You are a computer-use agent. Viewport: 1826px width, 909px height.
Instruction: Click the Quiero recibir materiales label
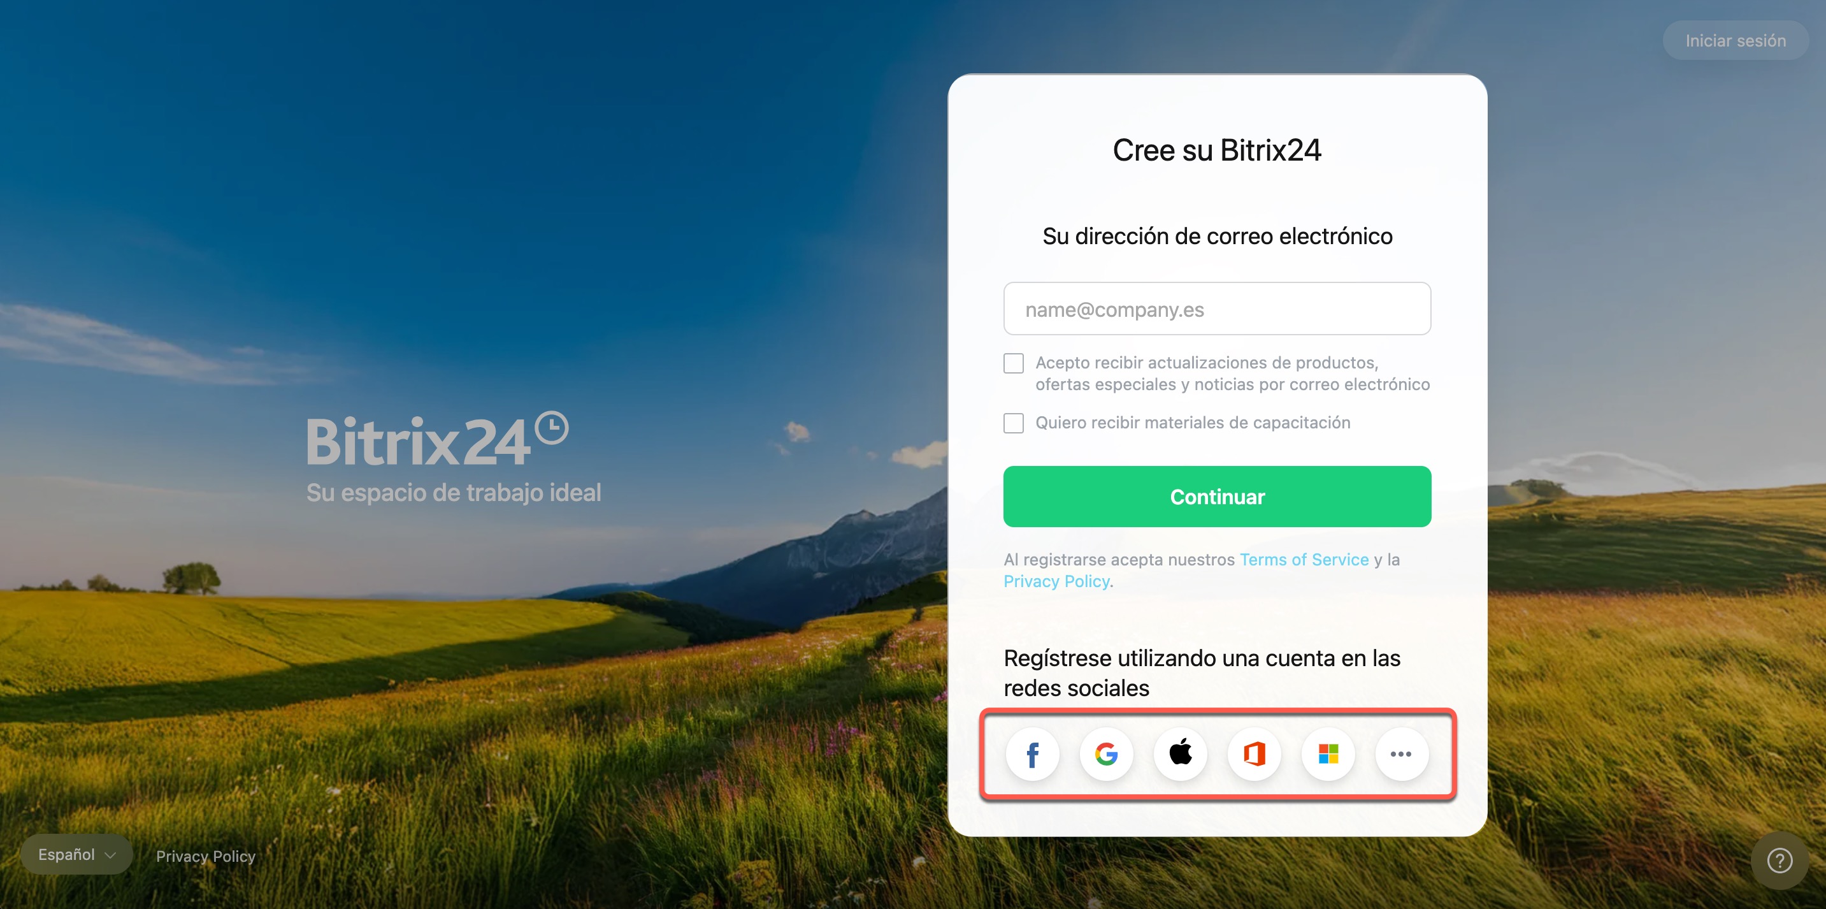click(1193, 423)
